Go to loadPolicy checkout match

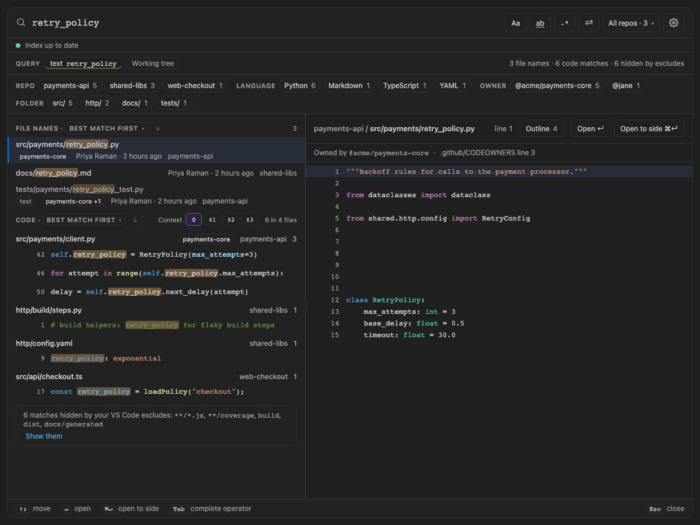[x=156, y=391]
